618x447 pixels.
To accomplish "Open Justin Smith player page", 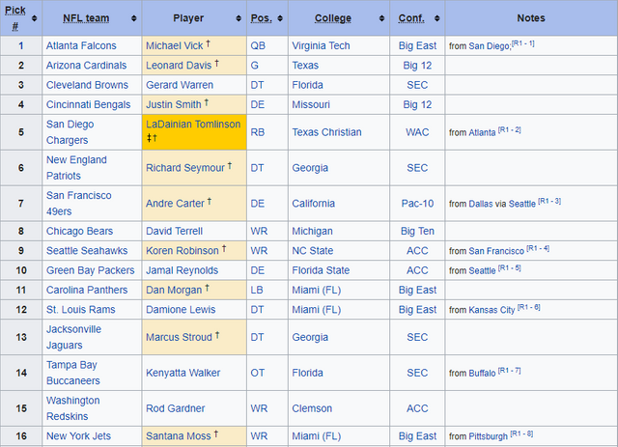I will tap(174, 105).
